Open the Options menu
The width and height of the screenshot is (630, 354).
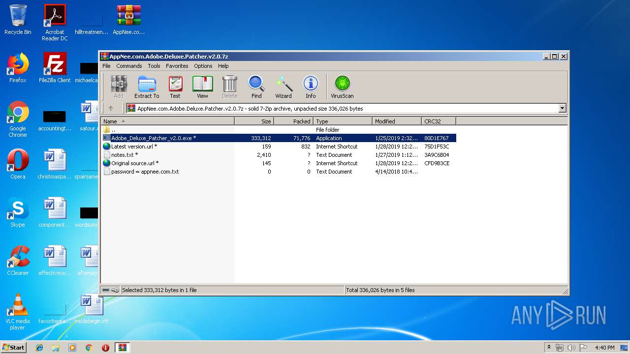[203, 66]
